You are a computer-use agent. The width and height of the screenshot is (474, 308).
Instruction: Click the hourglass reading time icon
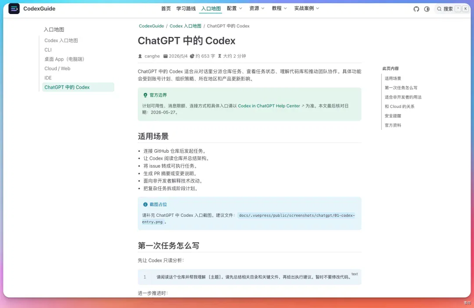220,56
